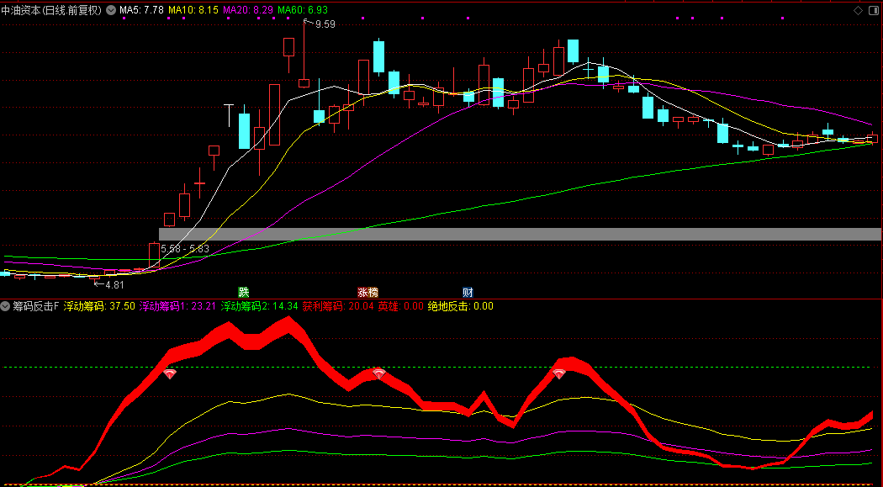Click the 中油资本(日线.前复权) chart title

pyautogui.click(x=51, y=10)
